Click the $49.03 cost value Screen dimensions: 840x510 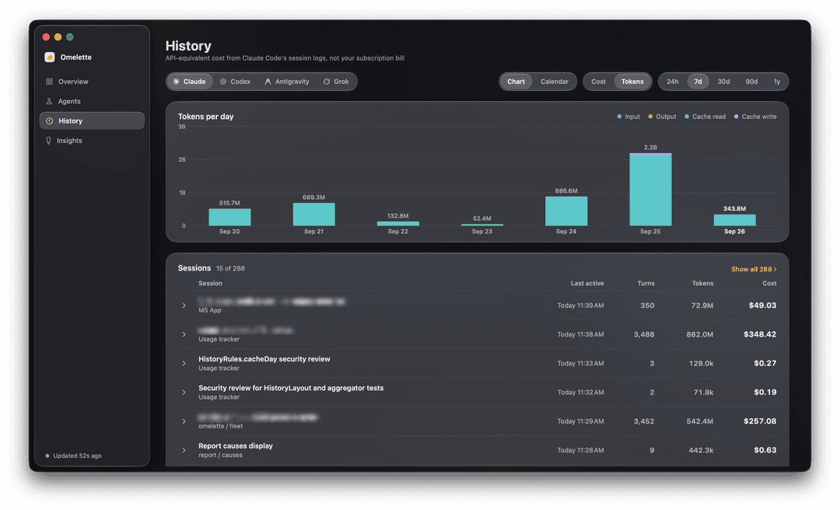coord(762,306)
